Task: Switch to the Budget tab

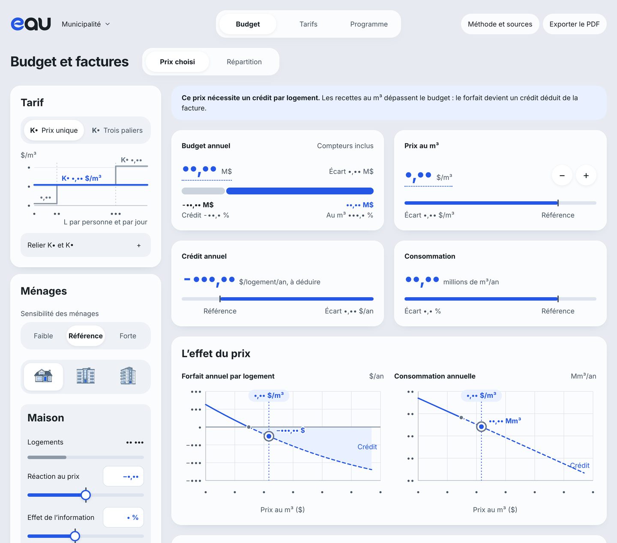Action: tap(248, 24)
